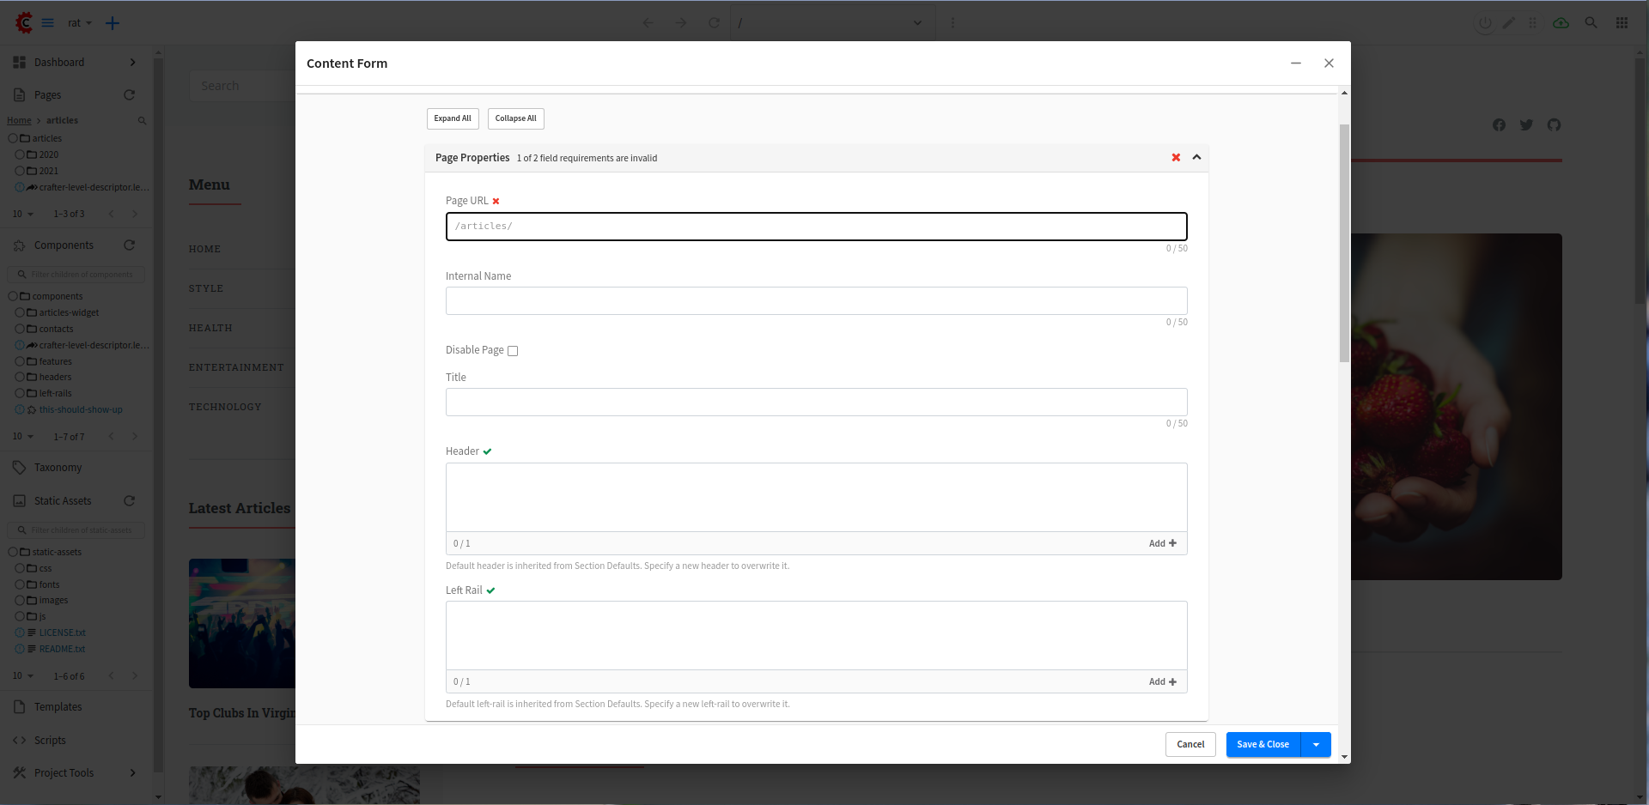This screenshot has height=805, width=1649.
Task: Click the plus icon next to the project name
Action: coord(113,23)
